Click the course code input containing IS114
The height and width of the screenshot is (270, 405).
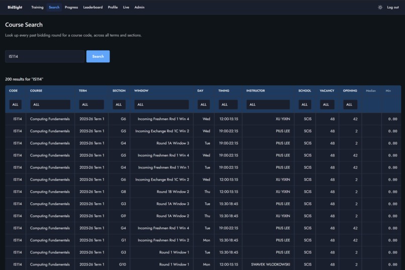[x=45, y=56]
